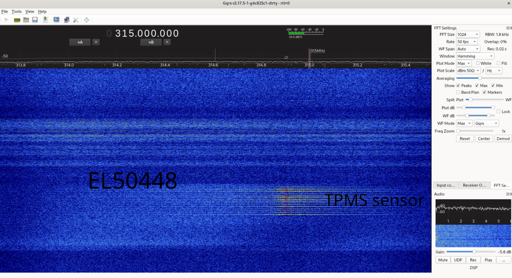The width and height of the screenshot is (512, 278).
Task: Undock the FFT Settings panel icon
Action: (x=507, y=28)
